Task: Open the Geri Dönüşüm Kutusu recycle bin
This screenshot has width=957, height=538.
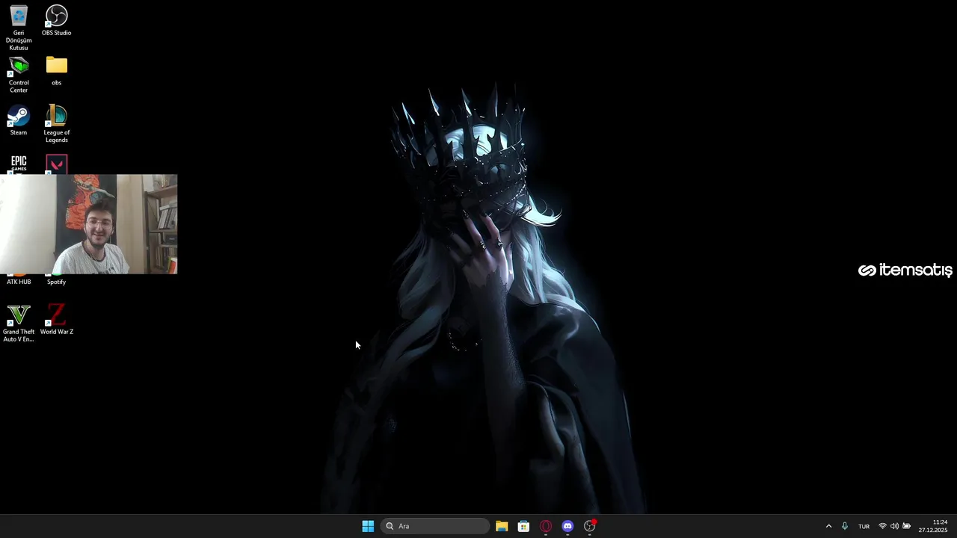Action: coord(19,28)
